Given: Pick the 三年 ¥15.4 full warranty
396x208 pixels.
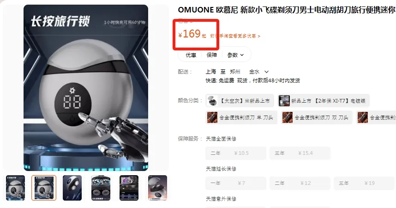Looking at the screenshot, I should (x=300, y=153).
